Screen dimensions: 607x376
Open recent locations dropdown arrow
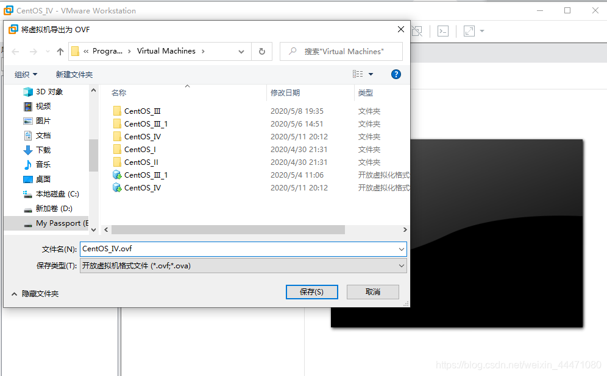[48, 51]
